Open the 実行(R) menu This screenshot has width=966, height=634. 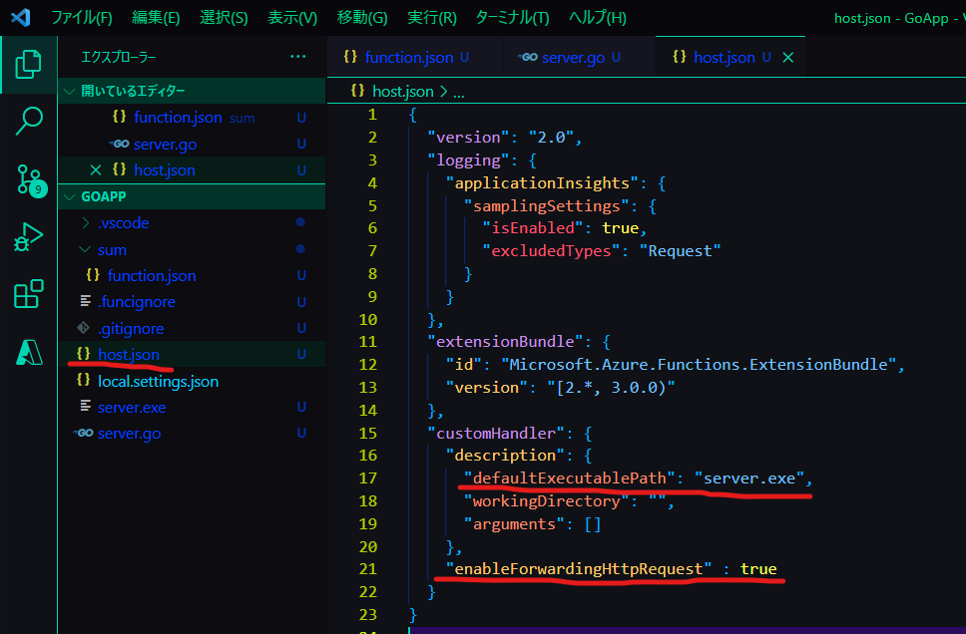click(432, 17)
